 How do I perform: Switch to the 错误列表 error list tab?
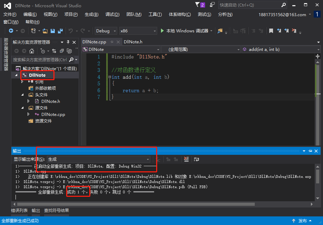19,211
